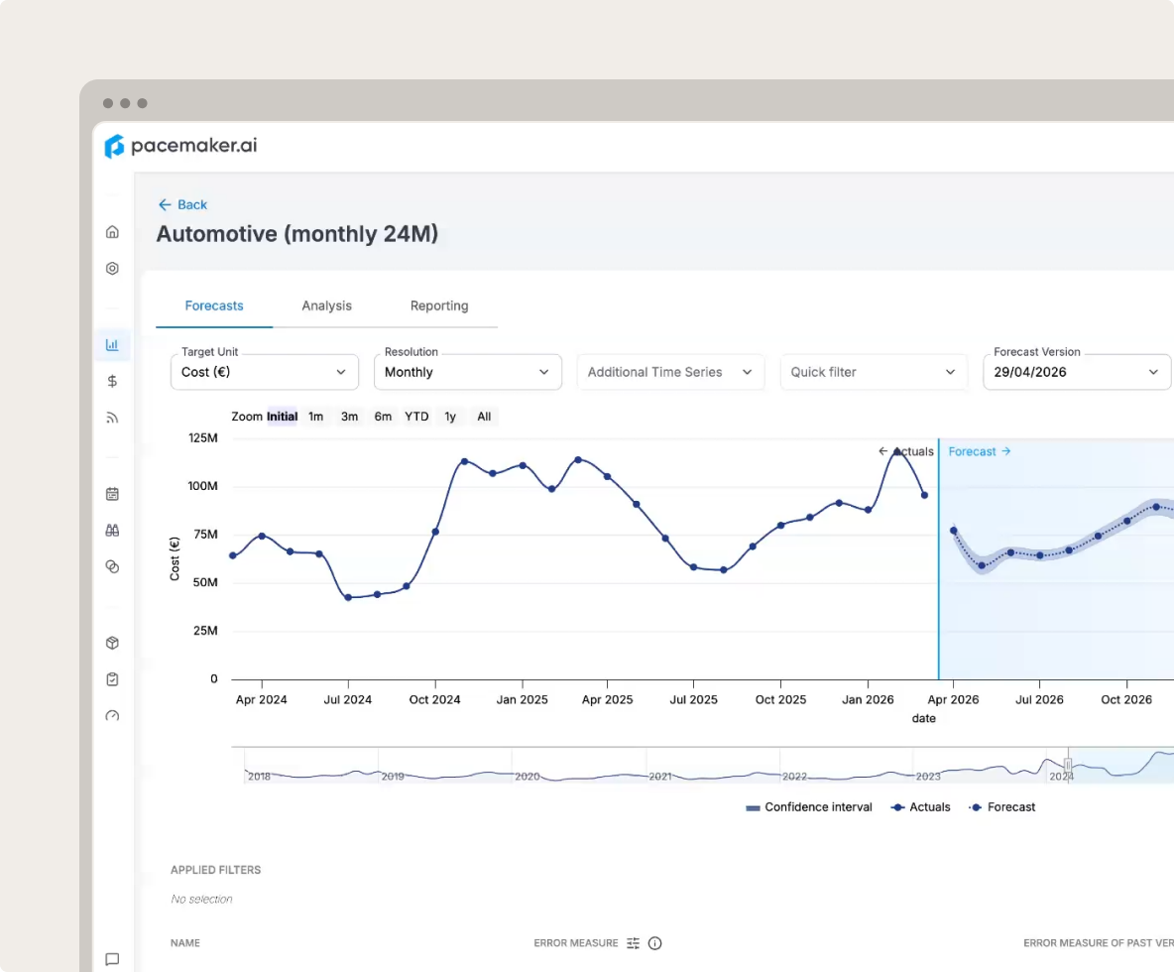Image resolution: width=1174 pixels, height=972 pixels.
Task: Expand the Additional Time Series dropdown
Action: 671,372
